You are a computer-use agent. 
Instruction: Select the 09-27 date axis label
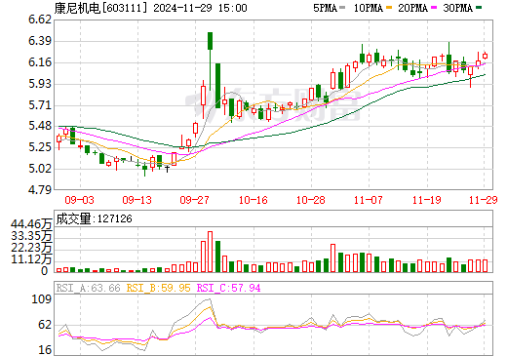point(194,200)
